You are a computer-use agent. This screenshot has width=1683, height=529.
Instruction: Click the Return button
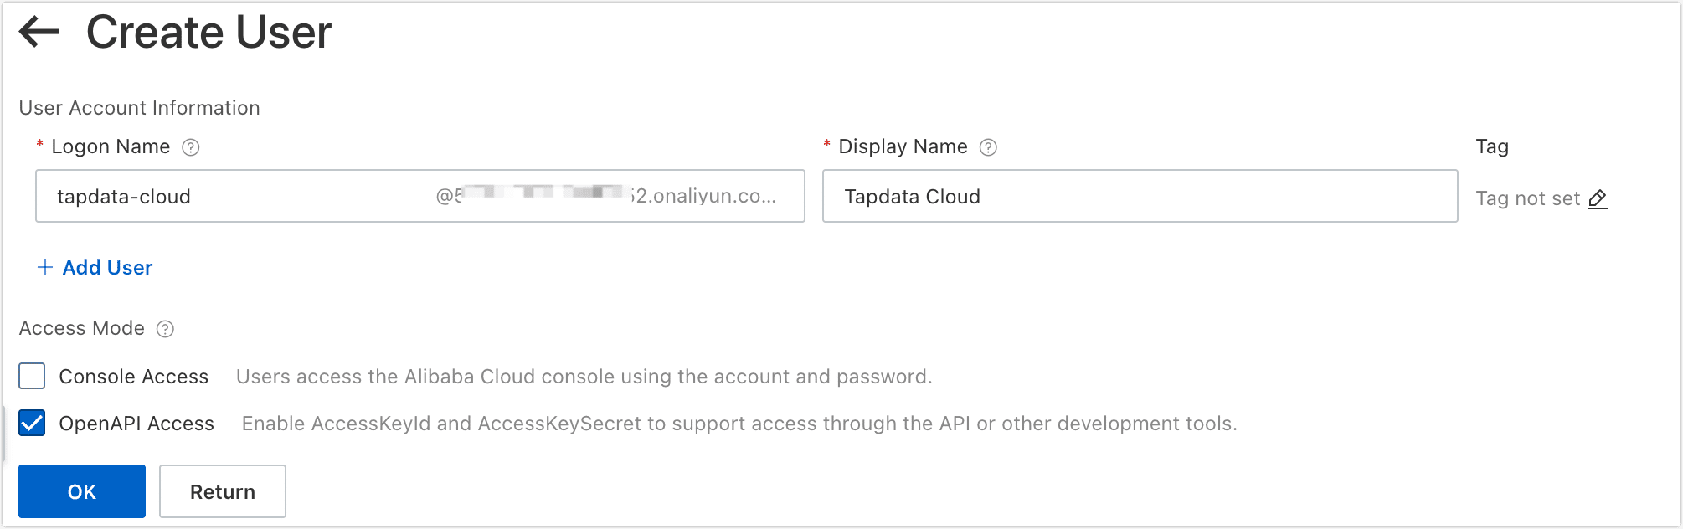point(222,491)
